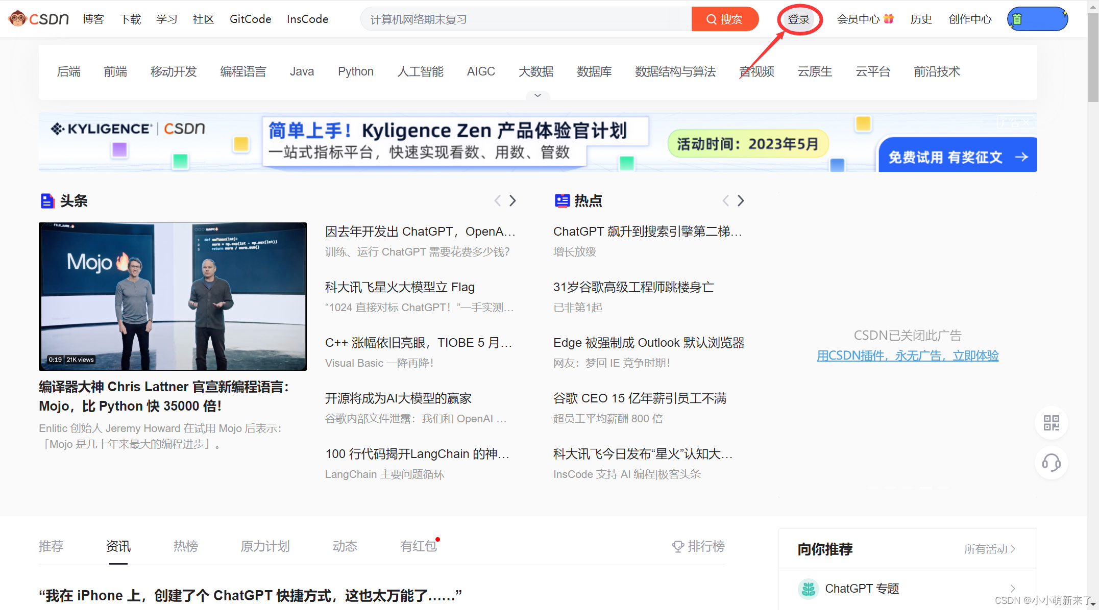This screenshot has width=1099, height=610.
Task: Select the Python category
Action: tap(356, 71)
